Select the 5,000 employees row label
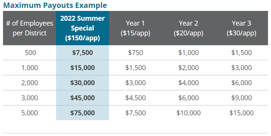The image size is (271, 136). click(x=30, y=113)
